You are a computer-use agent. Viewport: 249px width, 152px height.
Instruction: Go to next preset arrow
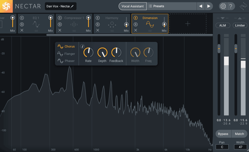click(209, 6)
